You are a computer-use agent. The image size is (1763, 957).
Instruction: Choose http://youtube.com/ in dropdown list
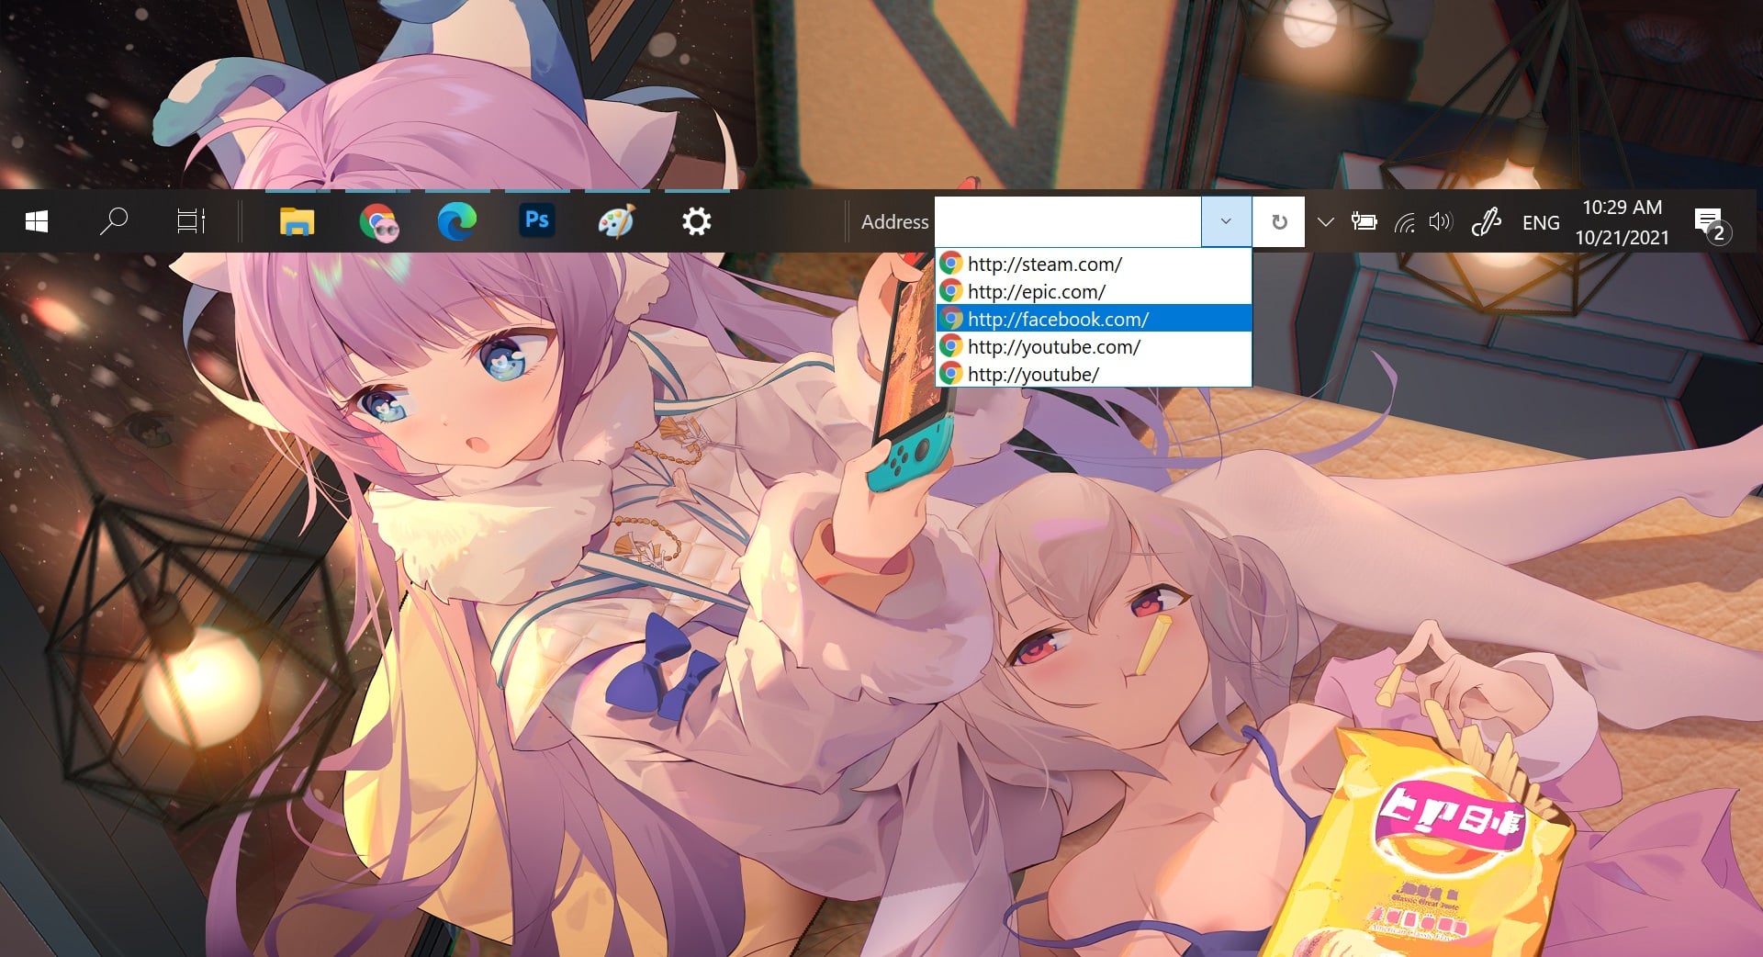coord(1094,346)
